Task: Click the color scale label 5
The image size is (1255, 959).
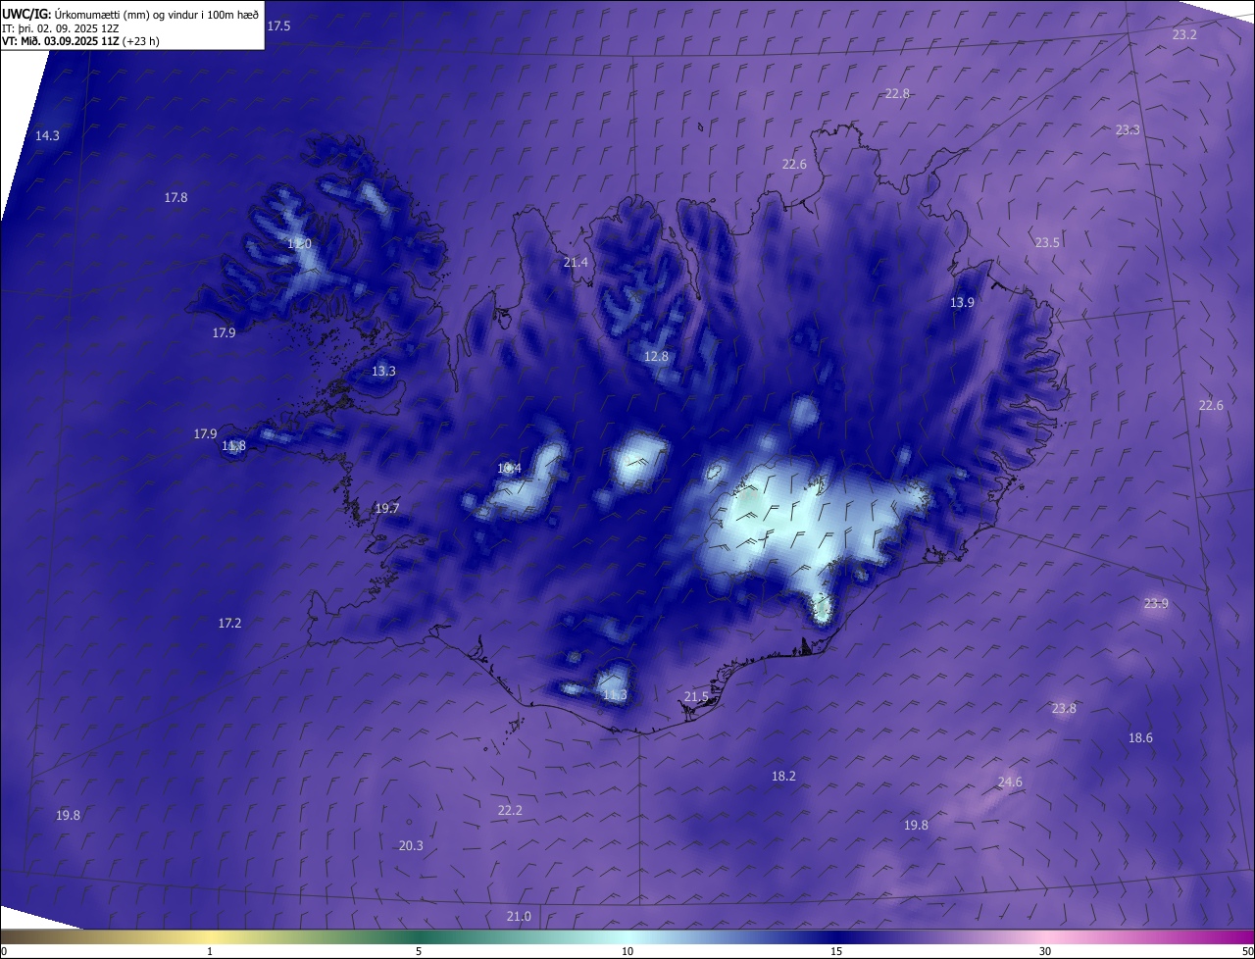Action: (x=419, y=951)
